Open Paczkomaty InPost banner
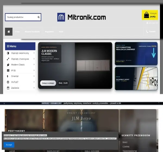The height and width of the screenshot is (152, 163). point(136,78)
